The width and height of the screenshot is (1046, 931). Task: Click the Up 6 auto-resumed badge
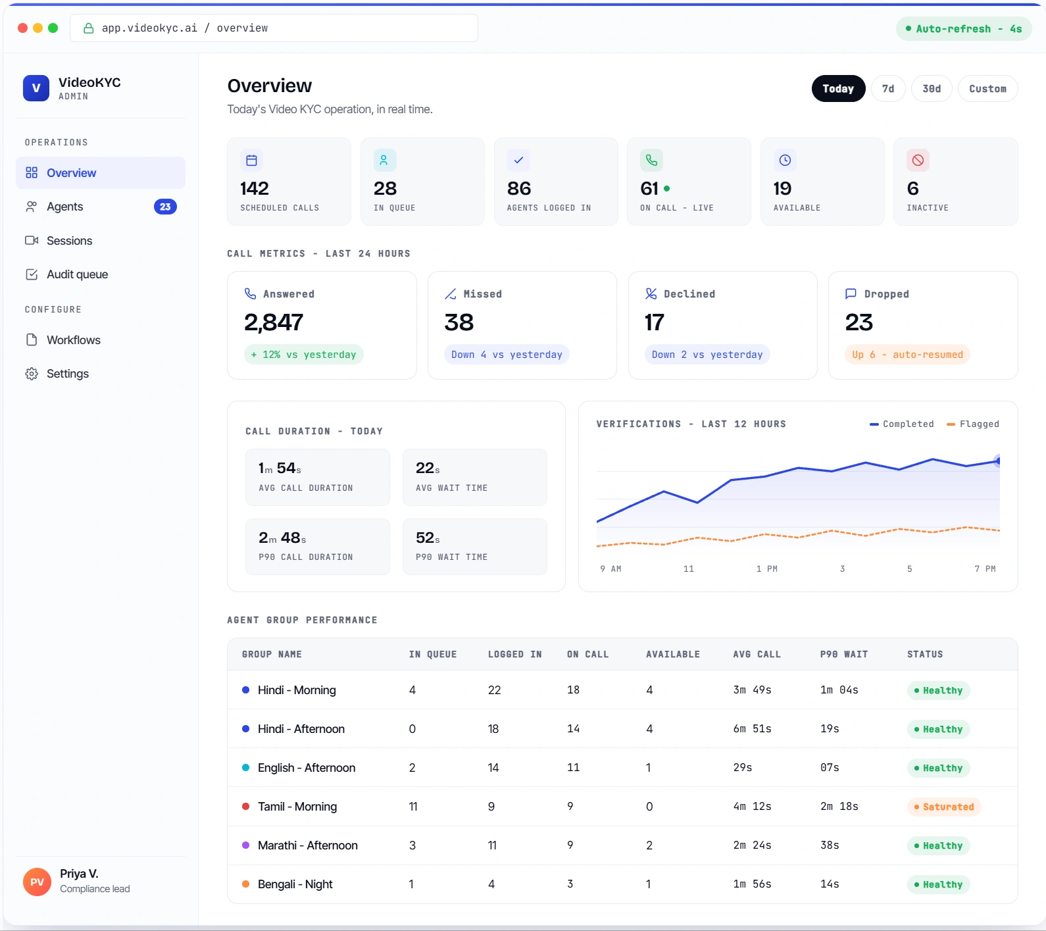[907, 355]
